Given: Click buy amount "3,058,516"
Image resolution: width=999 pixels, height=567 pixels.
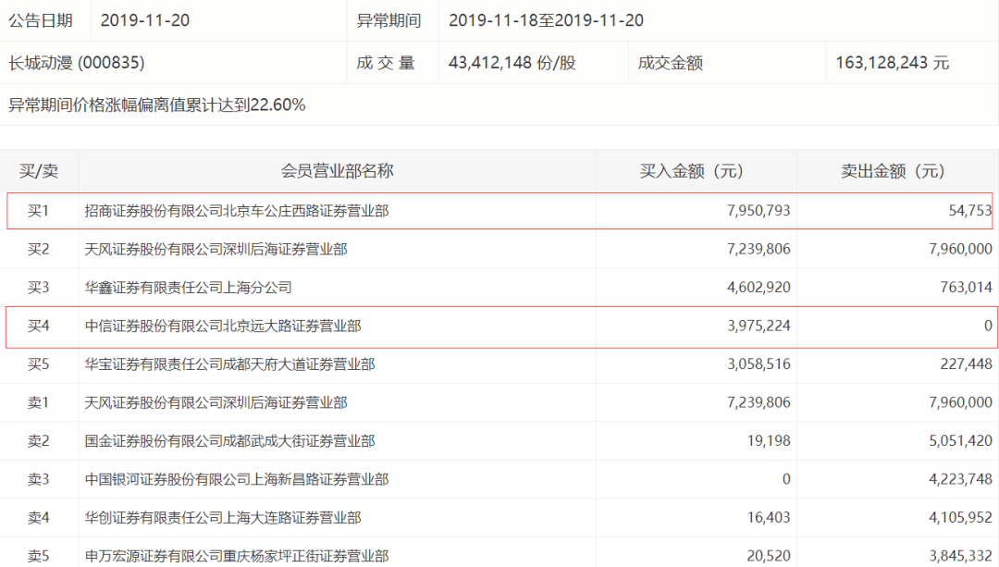Looking at the screenshot, I should pyautogui.click(x=758, y=364).
